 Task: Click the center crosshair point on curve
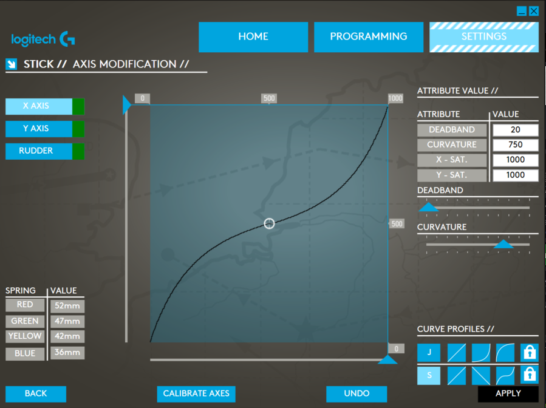[269, 223]
